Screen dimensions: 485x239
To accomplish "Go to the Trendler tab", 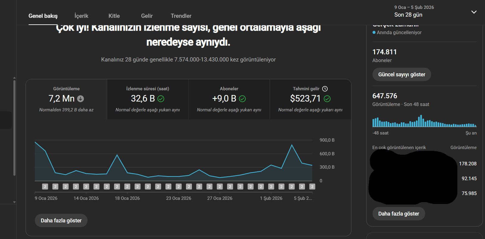I will pyautogui.click(x=181, y=16).
